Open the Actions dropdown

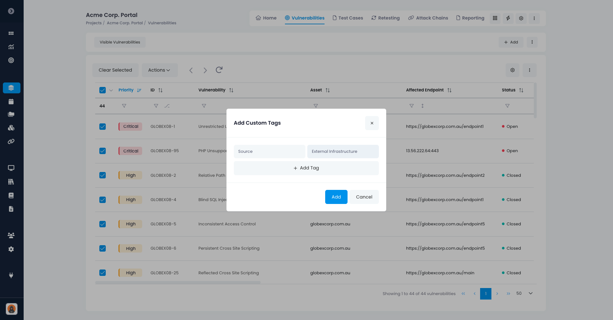pos(159,70)
